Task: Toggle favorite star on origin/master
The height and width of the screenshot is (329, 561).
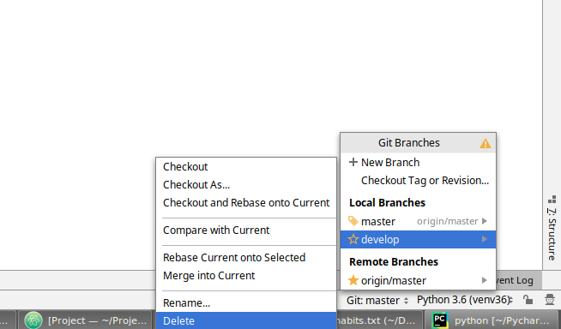Action: (x=353, y=280)
